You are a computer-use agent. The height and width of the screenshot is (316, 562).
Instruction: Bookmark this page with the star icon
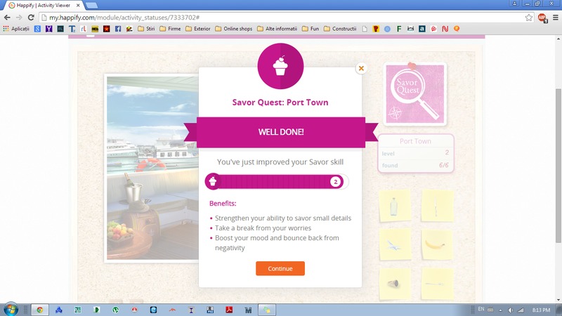(529, 17)
